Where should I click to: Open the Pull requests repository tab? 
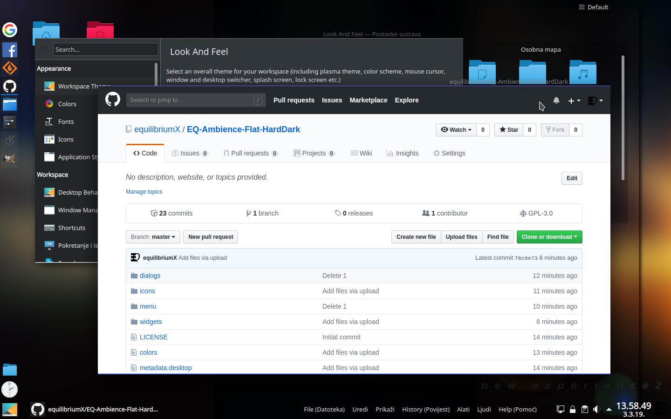pyautogui.click(x=251, y=153)
